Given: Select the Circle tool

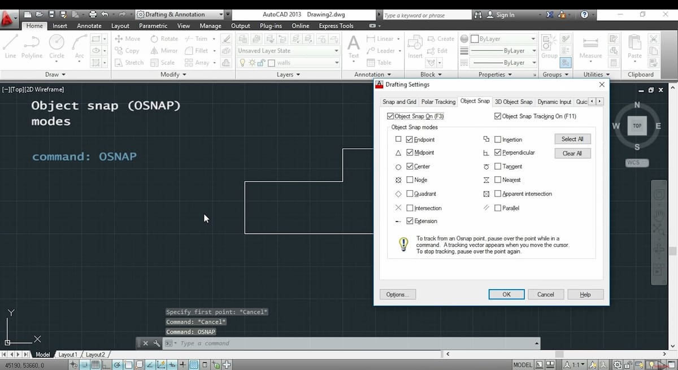Looking at the screenshot, I should click(x=56, y=46).
